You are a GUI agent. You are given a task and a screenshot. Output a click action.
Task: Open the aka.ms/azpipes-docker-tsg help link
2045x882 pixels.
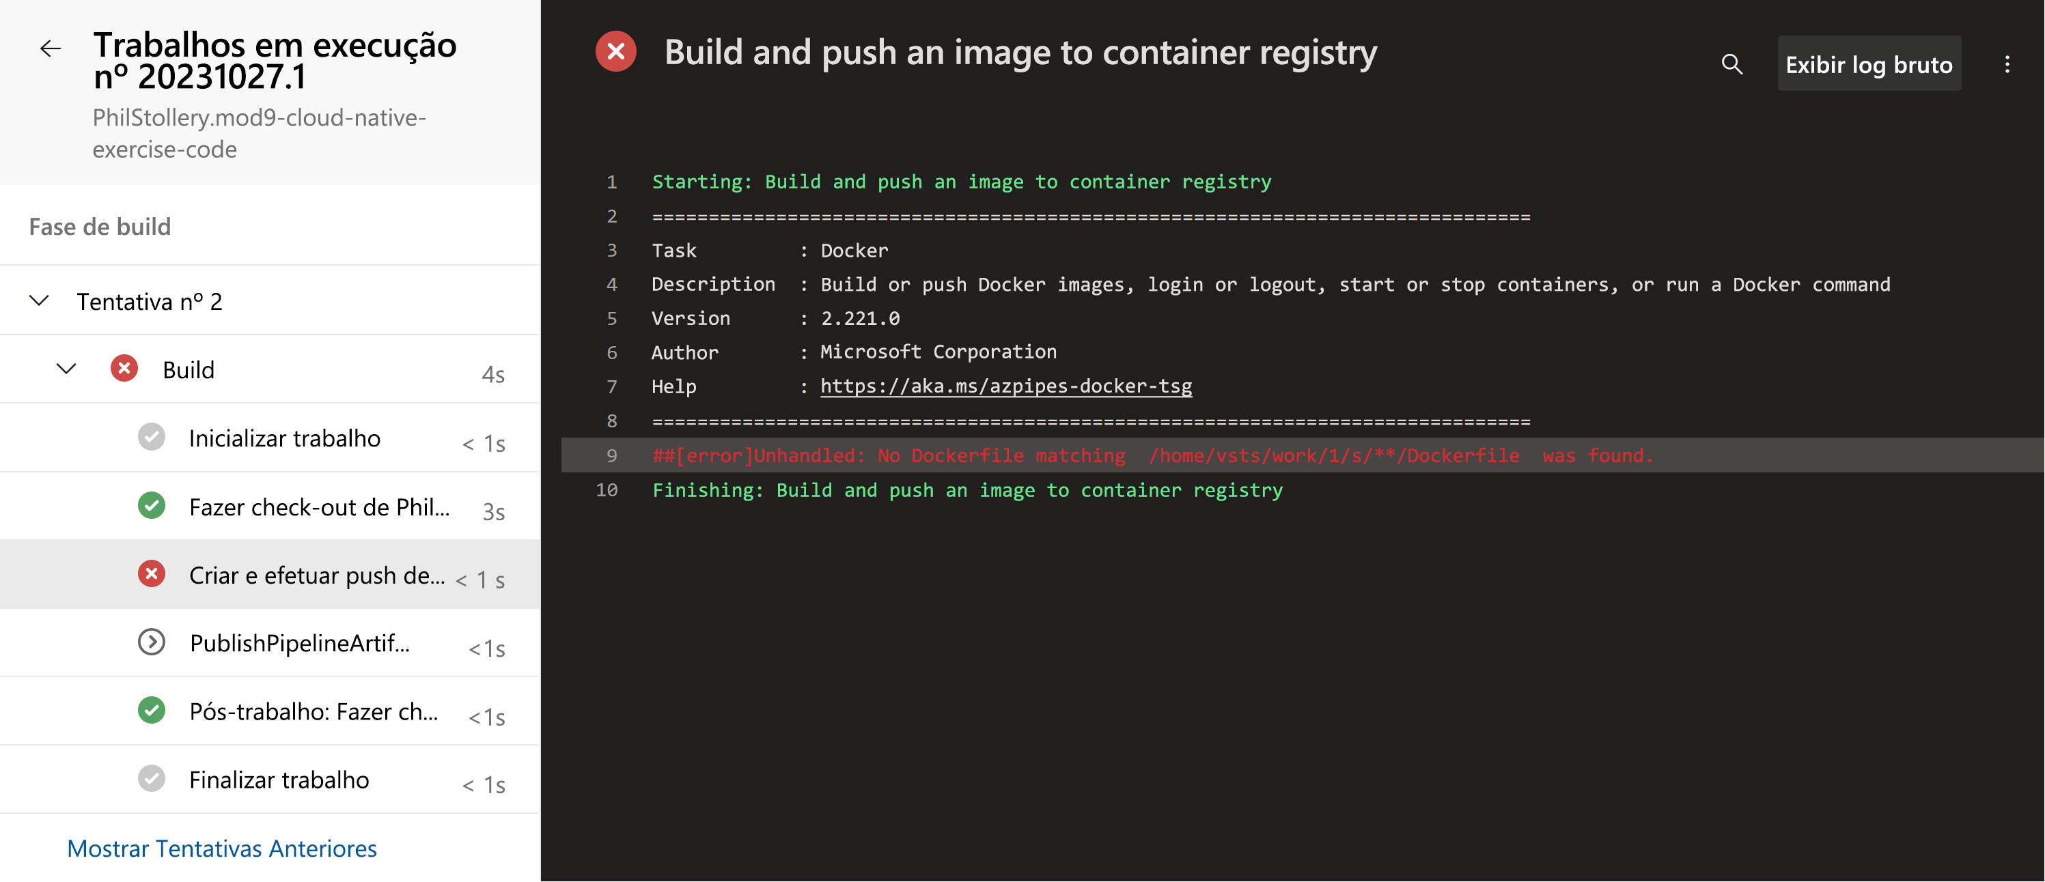coord(1006,386)
